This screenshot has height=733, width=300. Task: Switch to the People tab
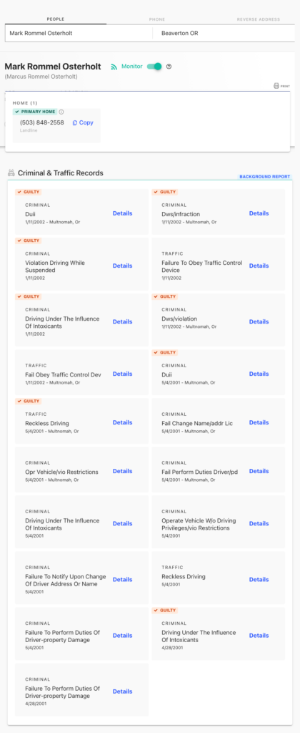56,19
